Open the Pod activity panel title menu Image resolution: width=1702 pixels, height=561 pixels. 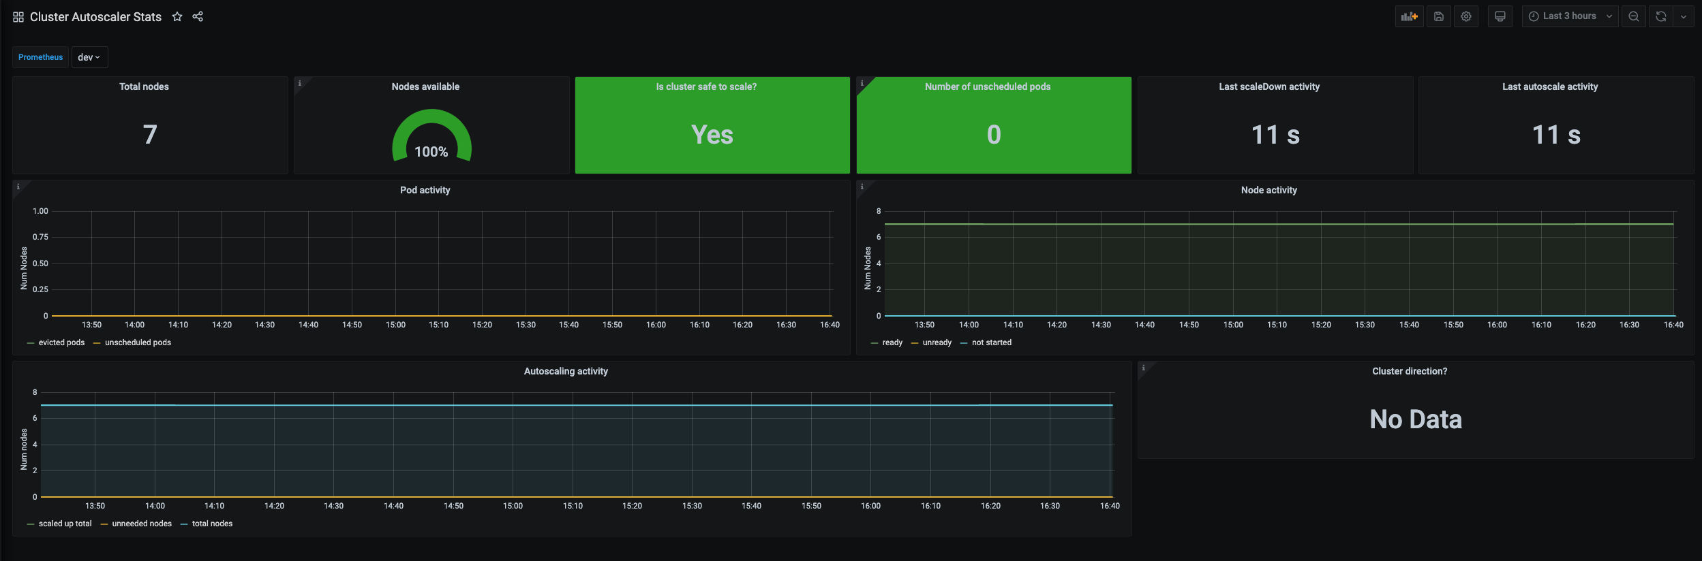425,190
